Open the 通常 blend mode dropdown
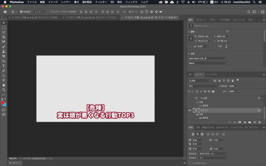Screen dimensions: 266x166 point(202,86)
